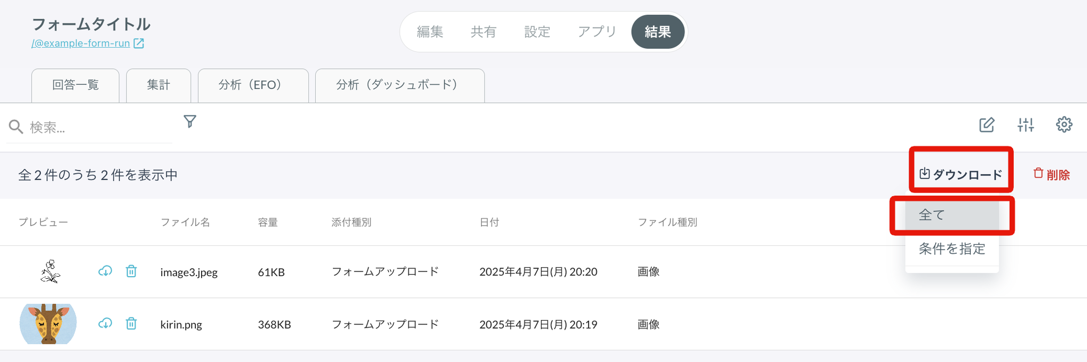Switch to the 集計 tab

point(159,85)
